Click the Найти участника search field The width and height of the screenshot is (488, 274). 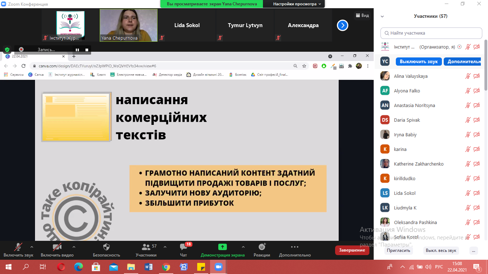(x=431, y=33)
